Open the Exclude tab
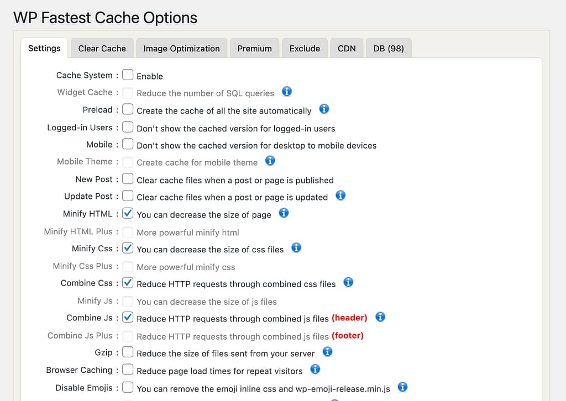This screenshot has height=401, width=566. [305, 48]
